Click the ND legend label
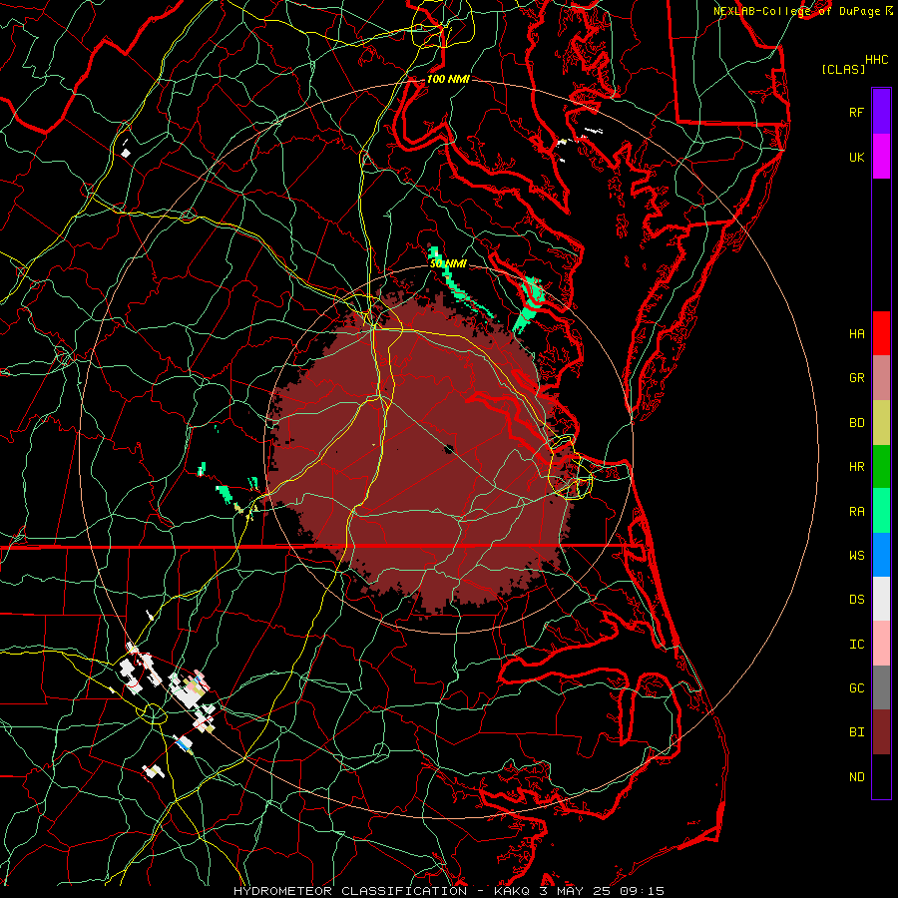This screenshot has width=898, height=898. (856, 777)
